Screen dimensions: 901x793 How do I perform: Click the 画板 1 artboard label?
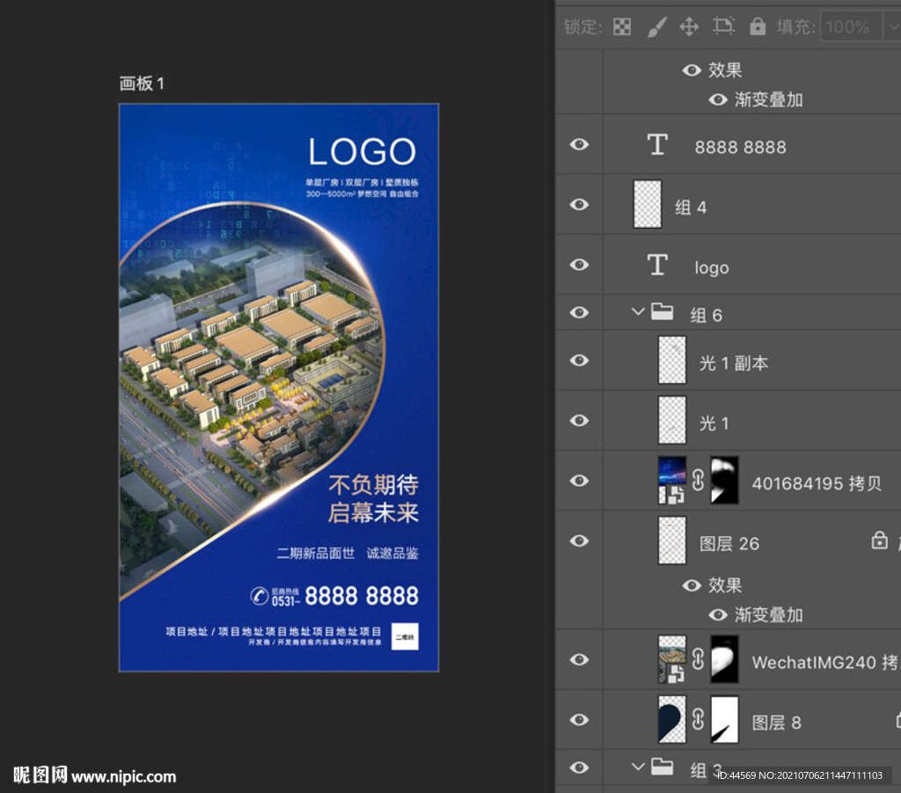tap(142, 84)
